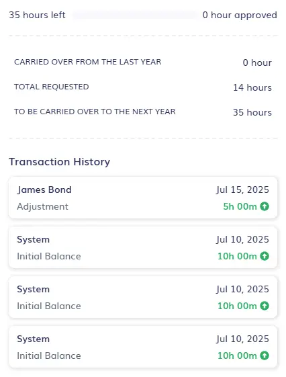Select the Total Requested row label
Viewport: 286px width, 377px height.
(x=52, y=87)
